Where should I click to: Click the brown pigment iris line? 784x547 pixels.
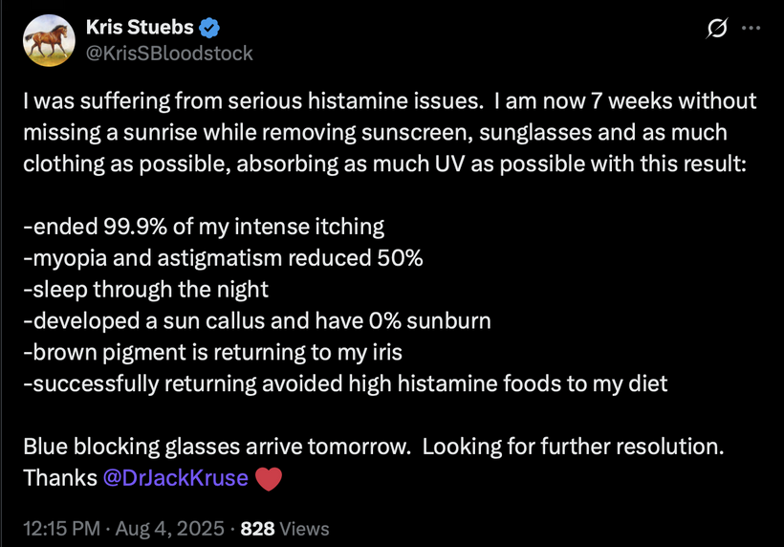coord(212,353)
